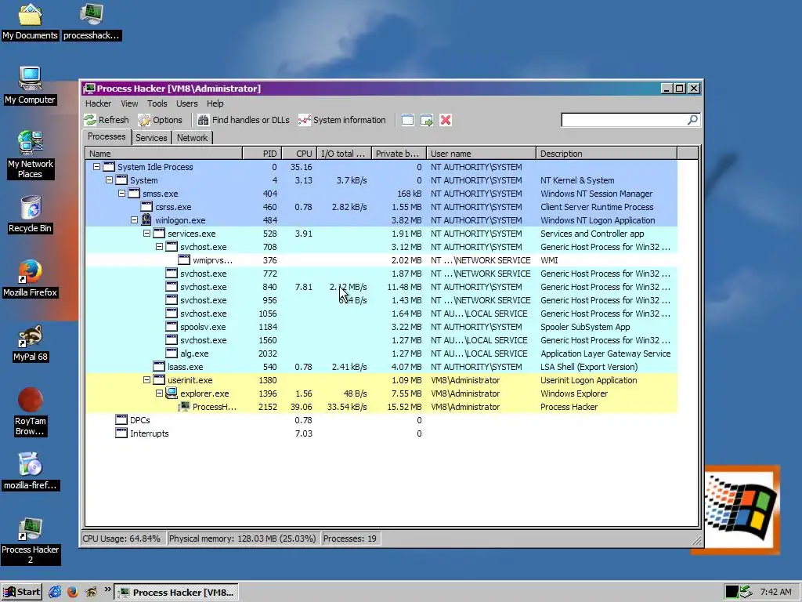
Task: Select the RoyTam Browser desktop icon
Action: pyautogui.click(x=31, y=412)
